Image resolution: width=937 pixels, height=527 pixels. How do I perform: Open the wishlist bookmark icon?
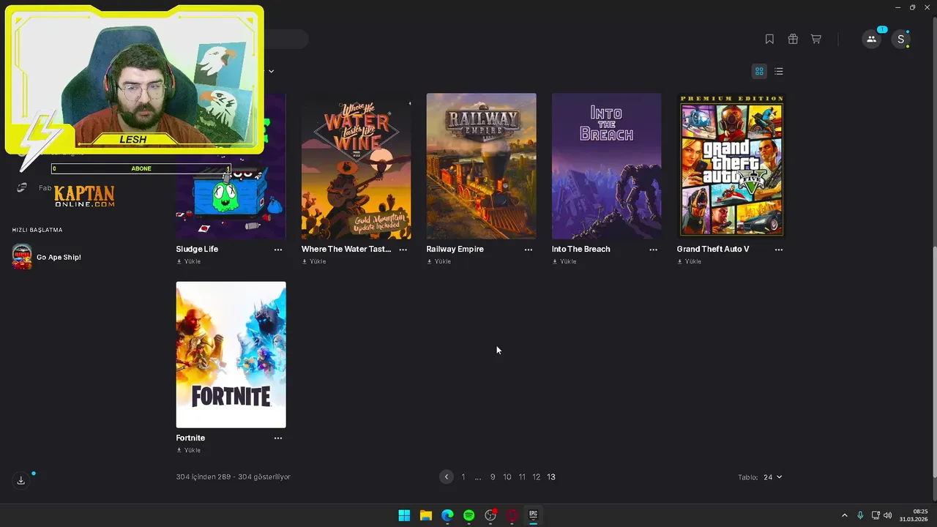pyautogui.click(x=769, y=39)
